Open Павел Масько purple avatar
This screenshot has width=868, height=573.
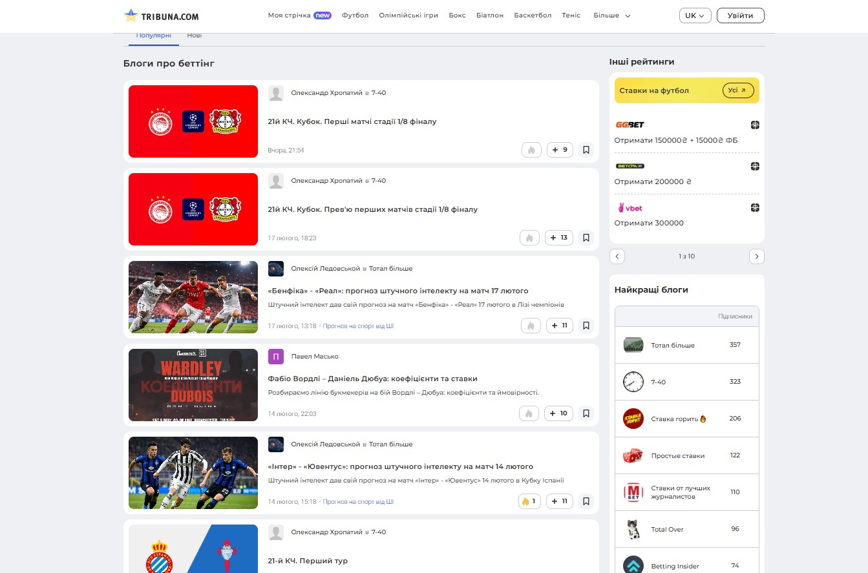(276, 357)
